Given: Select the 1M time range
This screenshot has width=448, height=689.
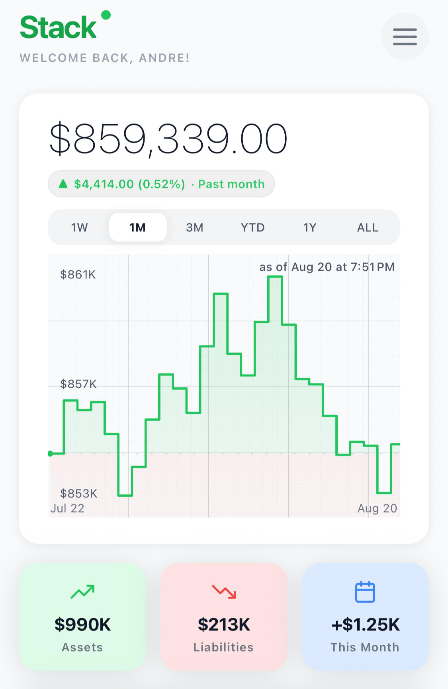Looking at the screenshot, I should pos(138,227).
